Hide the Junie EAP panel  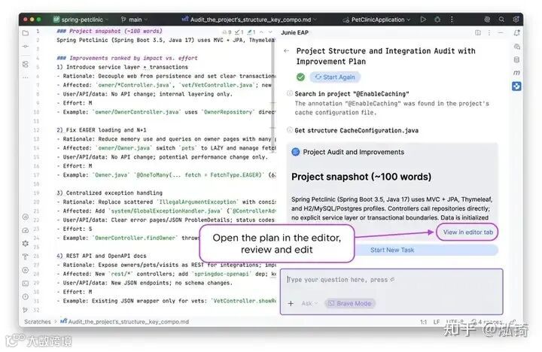(x=501, y=32)
